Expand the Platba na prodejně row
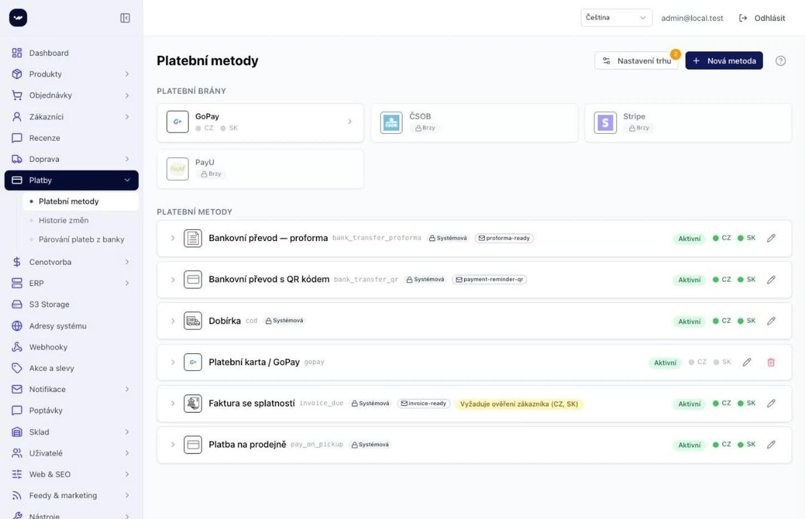 (173, 445)
